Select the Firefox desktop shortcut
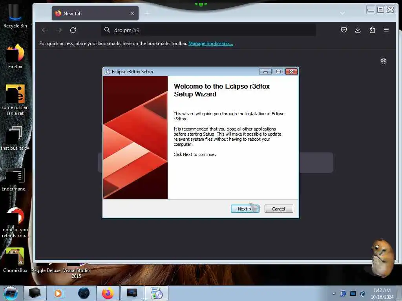 [x=15, y=56]
